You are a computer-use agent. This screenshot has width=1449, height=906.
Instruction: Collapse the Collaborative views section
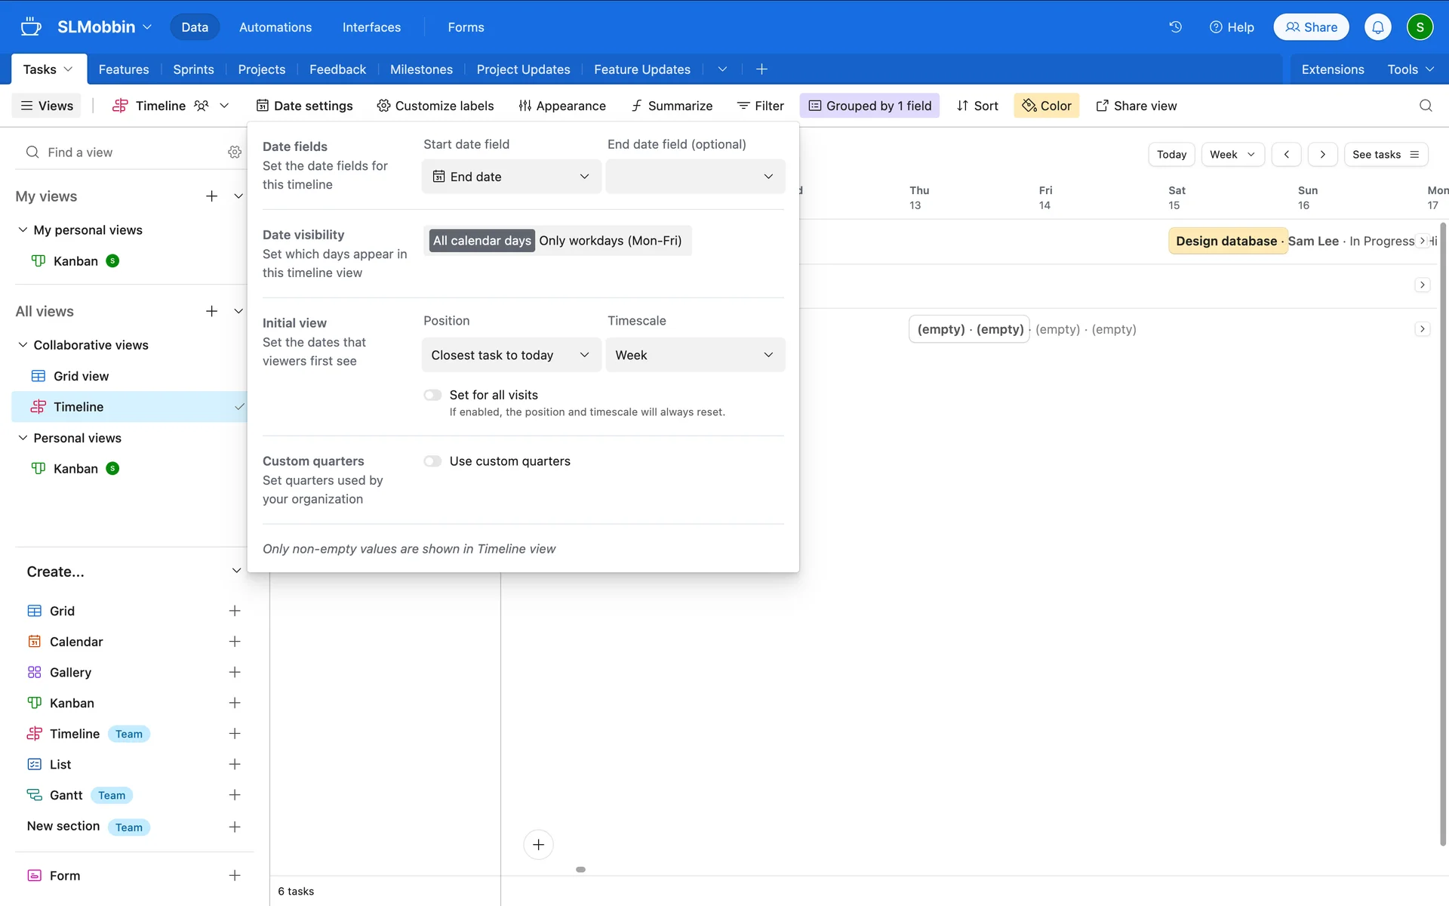pos(23,345)
